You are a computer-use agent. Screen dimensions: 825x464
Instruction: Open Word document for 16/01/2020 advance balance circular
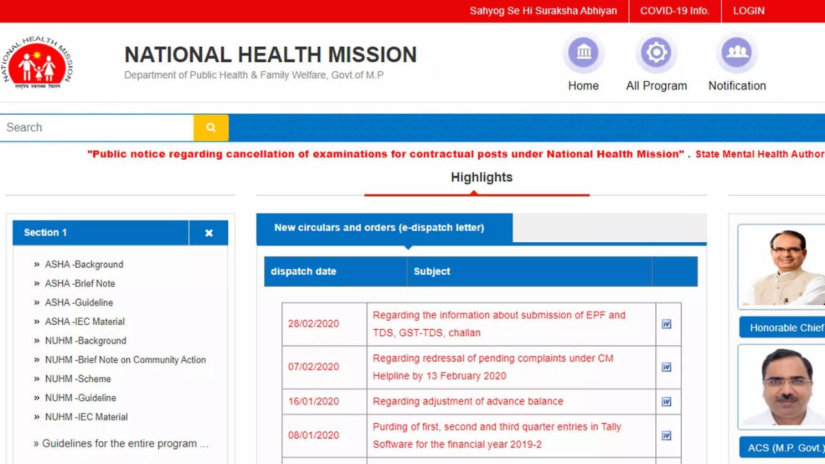coord(666,401)
